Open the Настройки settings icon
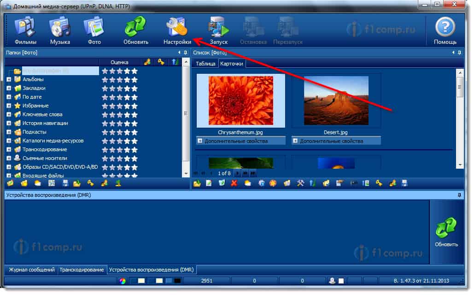The height and width of the screenshot is (295, 474). [177, 29]
